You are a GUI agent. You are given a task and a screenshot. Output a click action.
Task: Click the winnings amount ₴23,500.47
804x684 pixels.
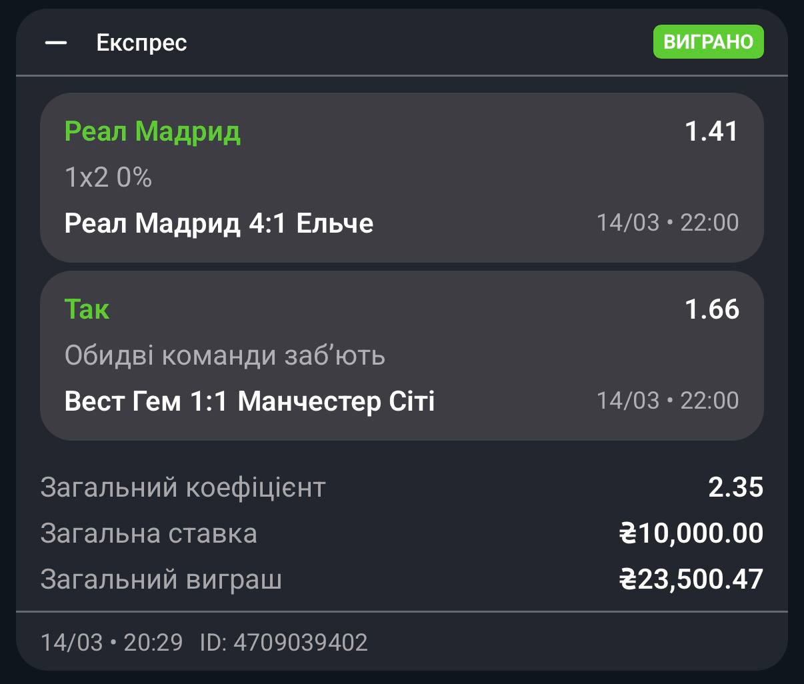[x=691, y=579]
